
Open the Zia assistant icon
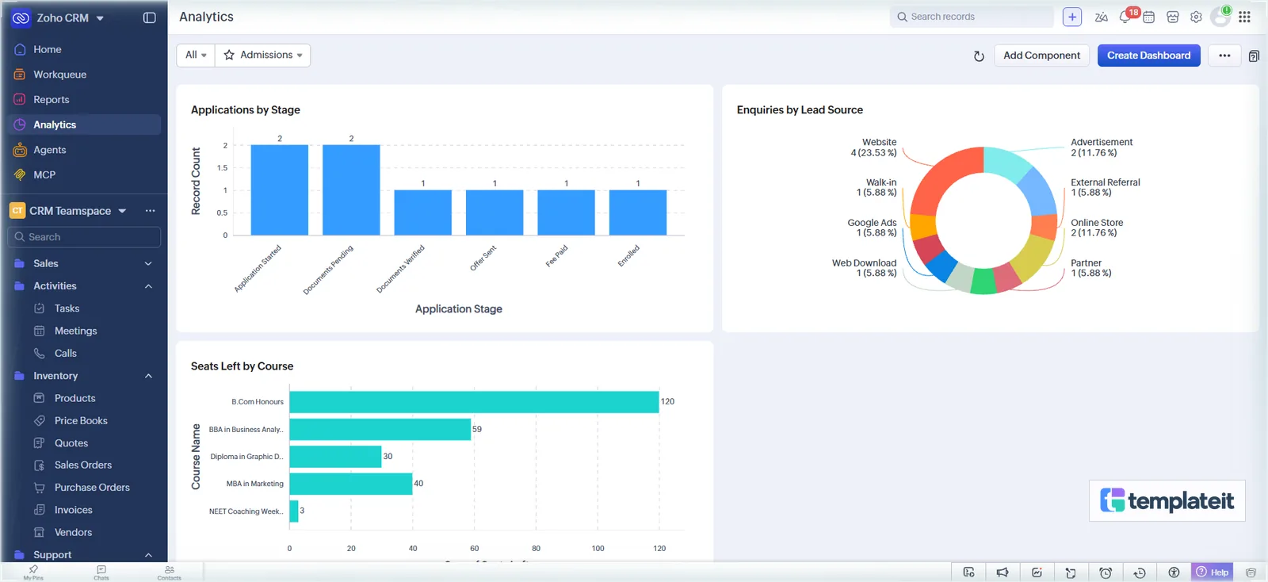tap(1101, 17)
